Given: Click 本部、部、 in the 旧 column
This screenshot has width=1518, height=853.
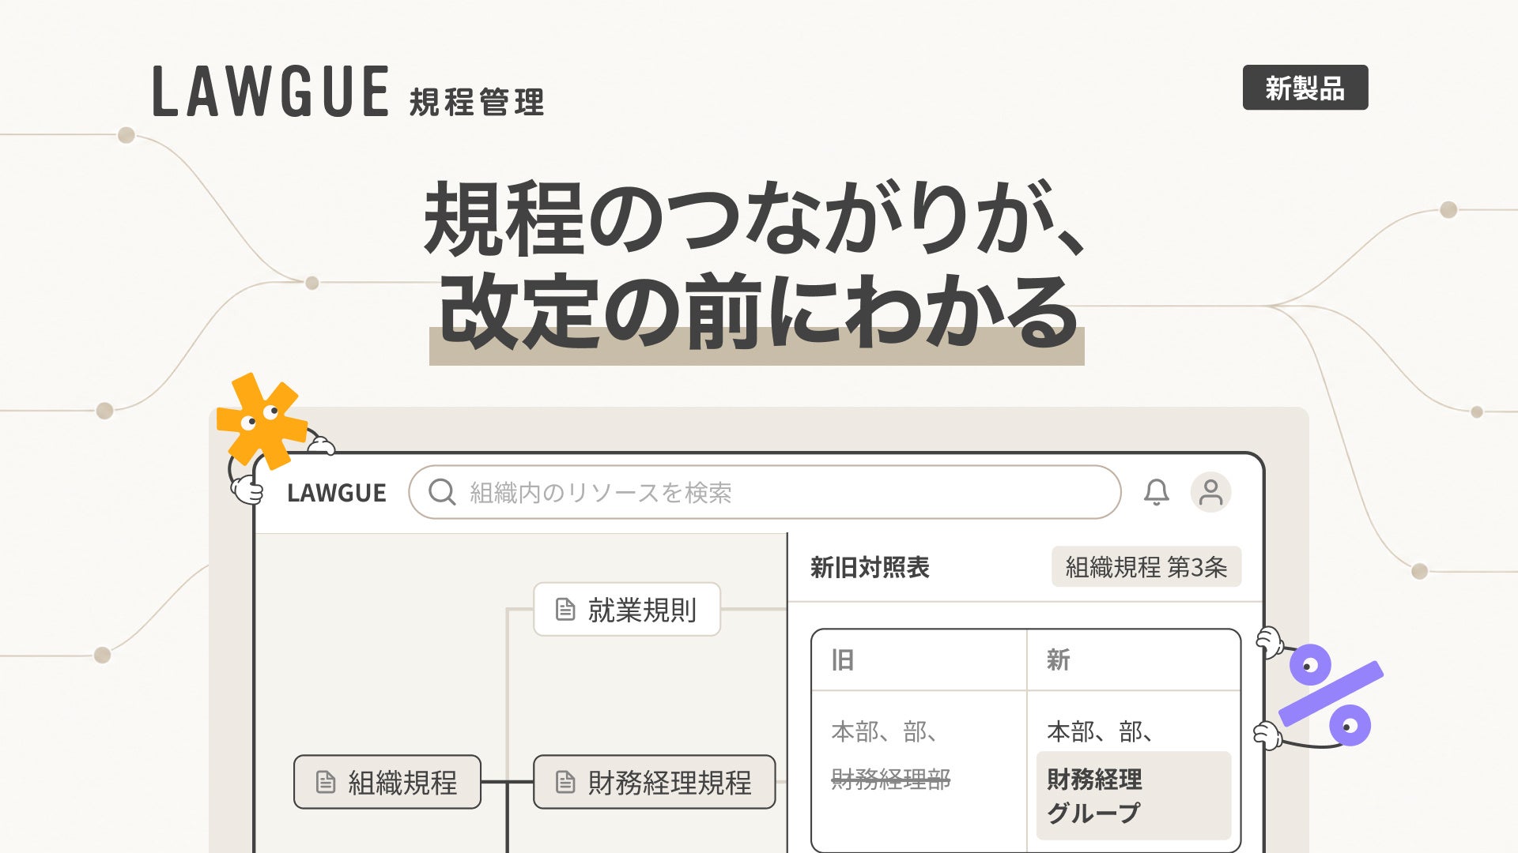Looking at the screenshot, I should point(885,732).
